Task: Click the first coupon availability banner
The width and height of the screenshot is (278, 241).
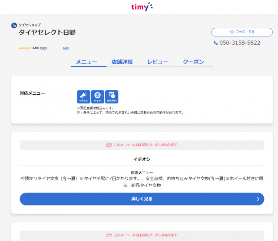Action: 142,145
